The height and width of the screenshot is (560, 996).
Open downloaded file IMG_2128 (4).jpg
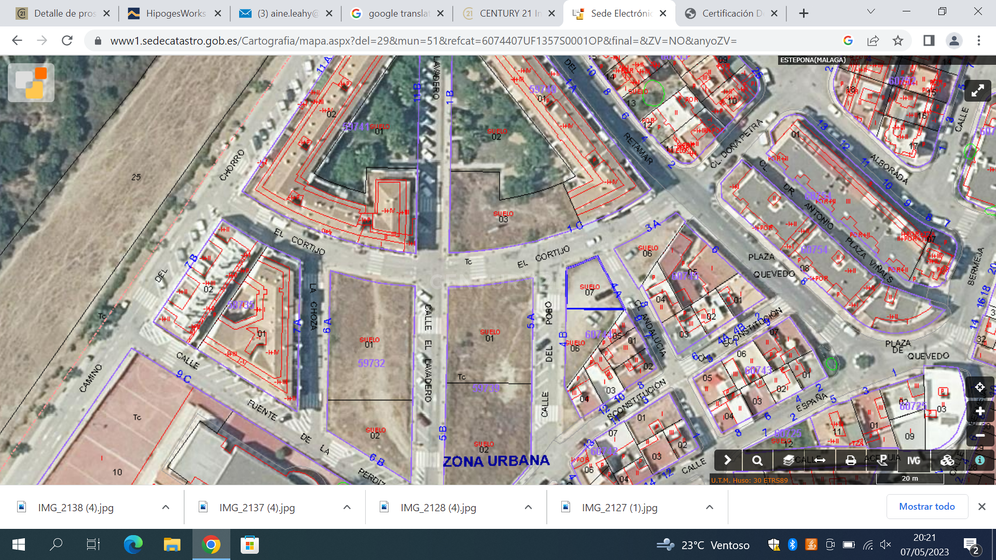click(x=438, y=508)
